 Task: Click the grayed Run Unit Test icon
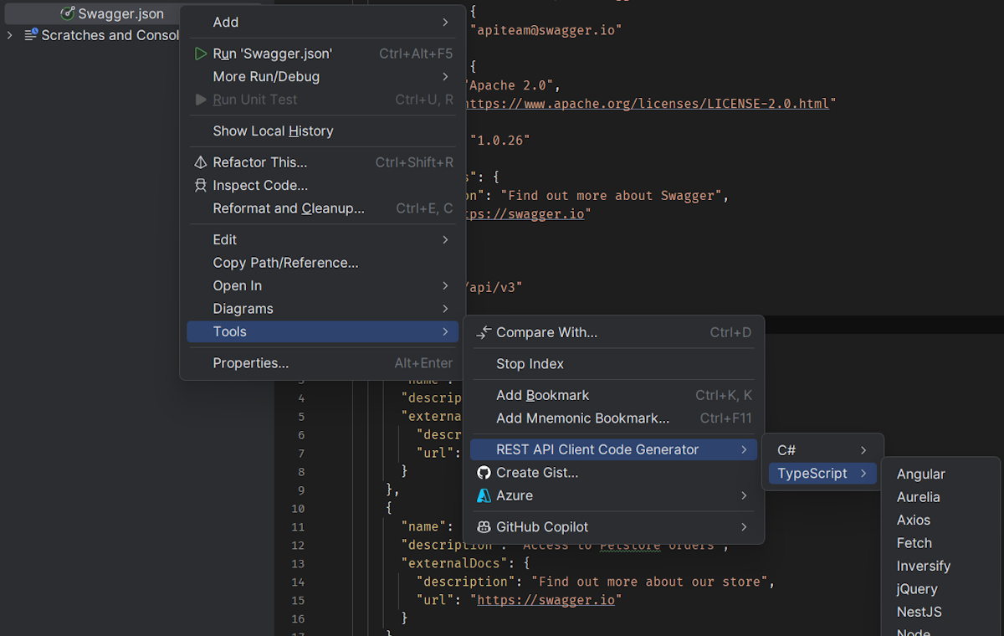[200, 100]
